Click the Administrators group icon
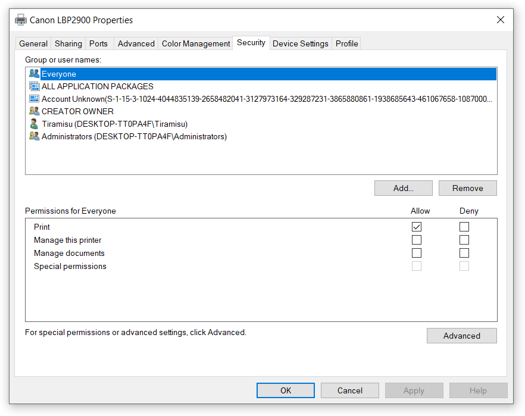 (35, 136)
